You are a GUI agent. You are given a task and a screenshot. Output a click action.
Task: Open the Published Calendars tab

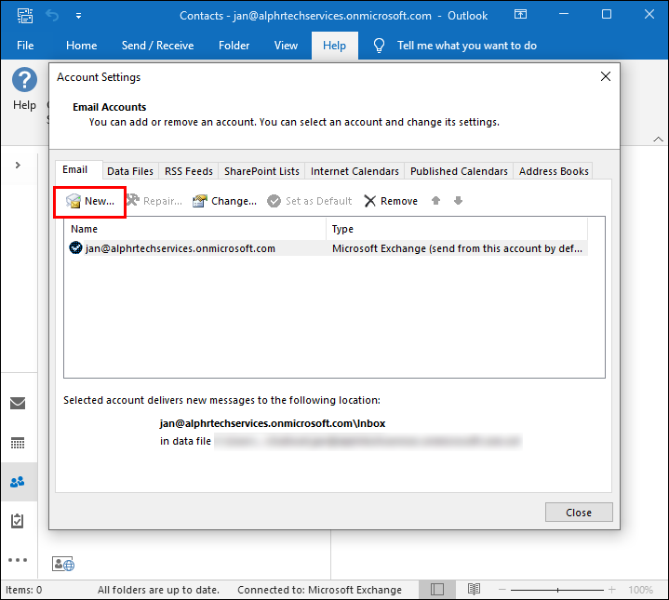click(x=459, y=171)
